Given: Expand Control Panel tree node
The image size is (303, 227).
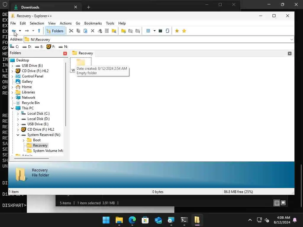Looking at the screenshot, I should click(12, 77).
